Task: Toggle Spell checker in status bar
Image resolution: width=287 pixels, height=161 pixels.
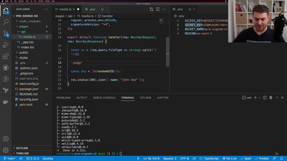Action: [246, 158]
